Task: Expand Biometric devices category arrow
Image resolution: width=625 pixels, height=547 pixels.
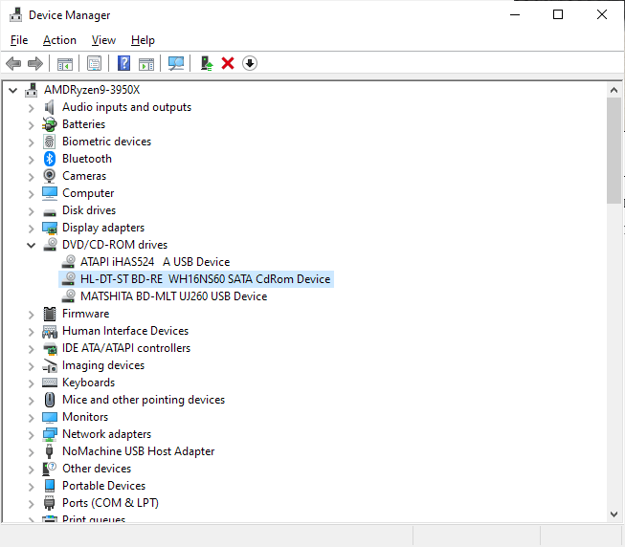Action: coord(31,142)
